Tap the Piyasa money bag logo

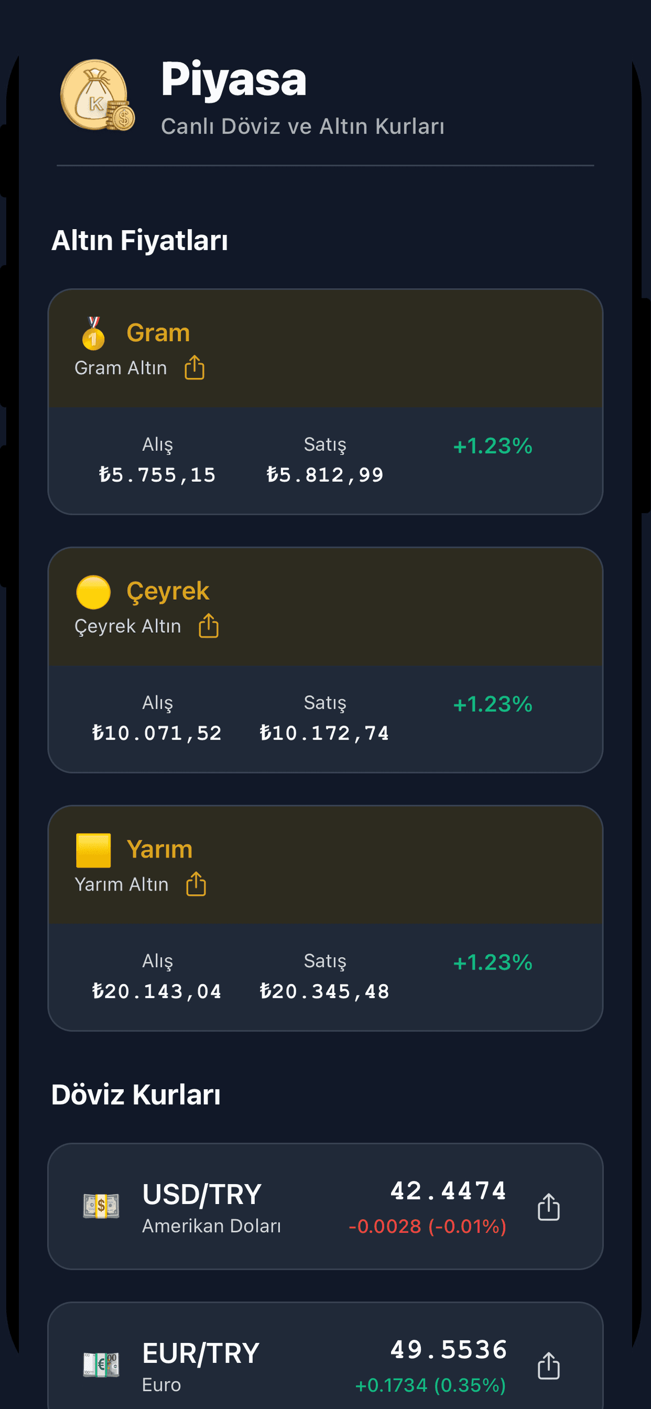click(97, 95)
